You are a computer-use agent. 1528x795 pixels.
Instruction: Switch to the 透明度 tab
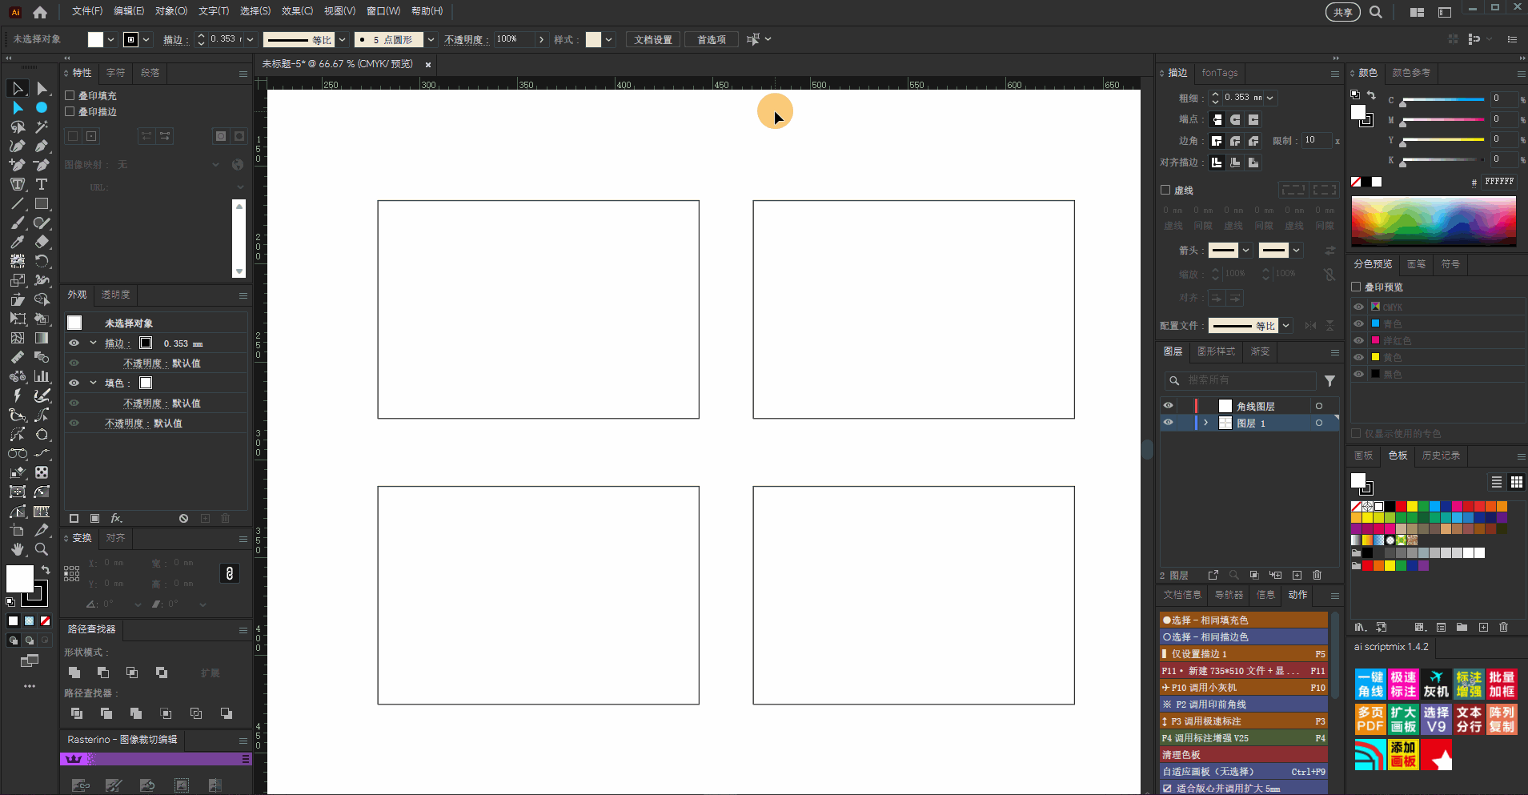[x=115, y=295]
